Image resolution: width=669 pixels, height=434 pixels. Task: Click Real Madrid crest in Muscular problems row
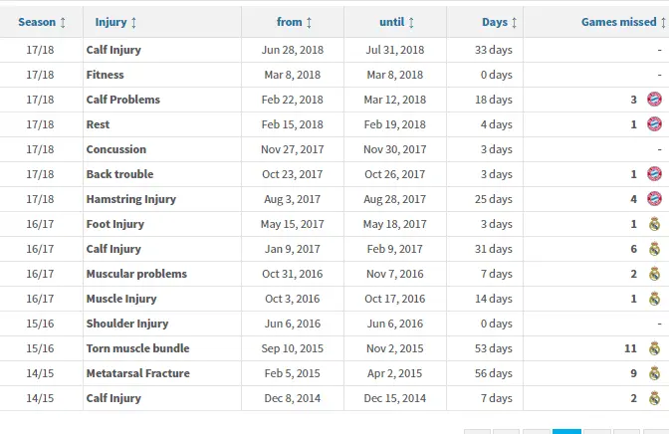tap(654, 274)
